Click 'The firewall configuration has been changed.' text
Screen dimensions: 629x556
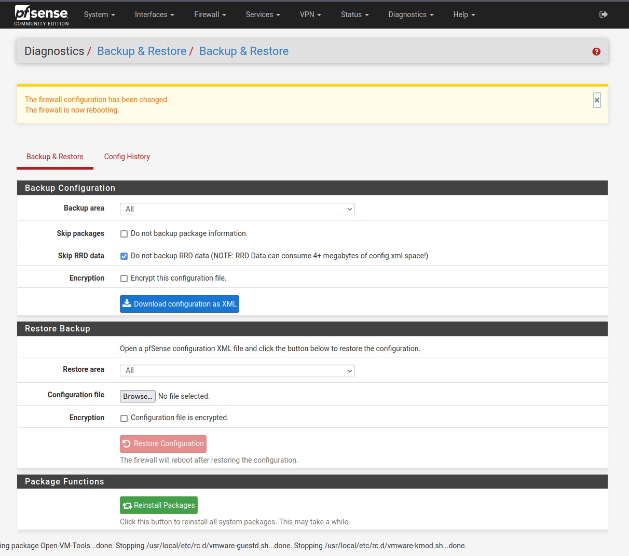click(97, 100)
